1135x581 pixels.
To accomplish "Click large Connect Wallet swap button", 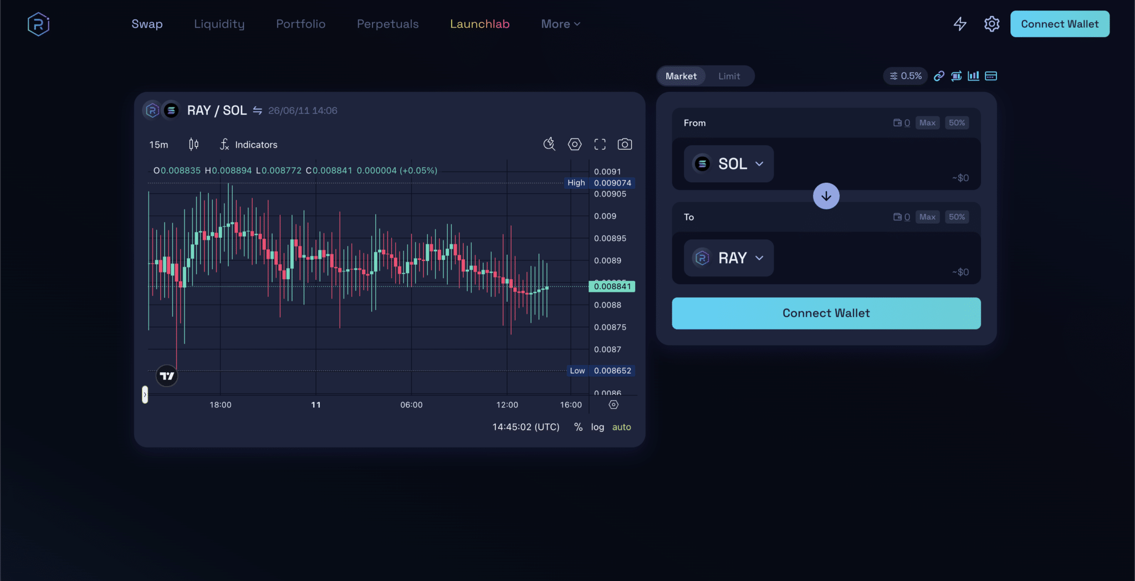I will click(826, 313).
